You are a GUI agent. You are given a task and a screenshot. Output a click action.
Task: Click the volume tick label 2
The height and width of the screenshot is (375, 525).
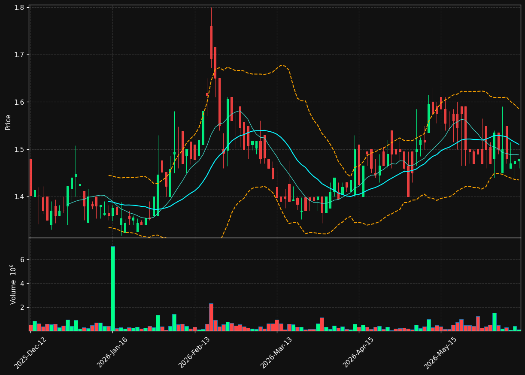(x=22, y=308)
